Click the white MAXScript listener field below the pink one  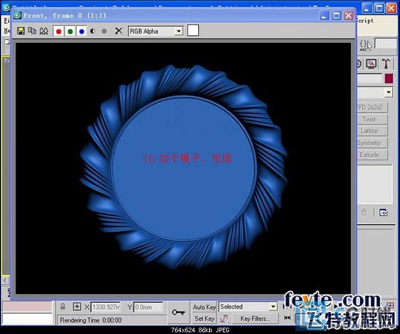27,319
